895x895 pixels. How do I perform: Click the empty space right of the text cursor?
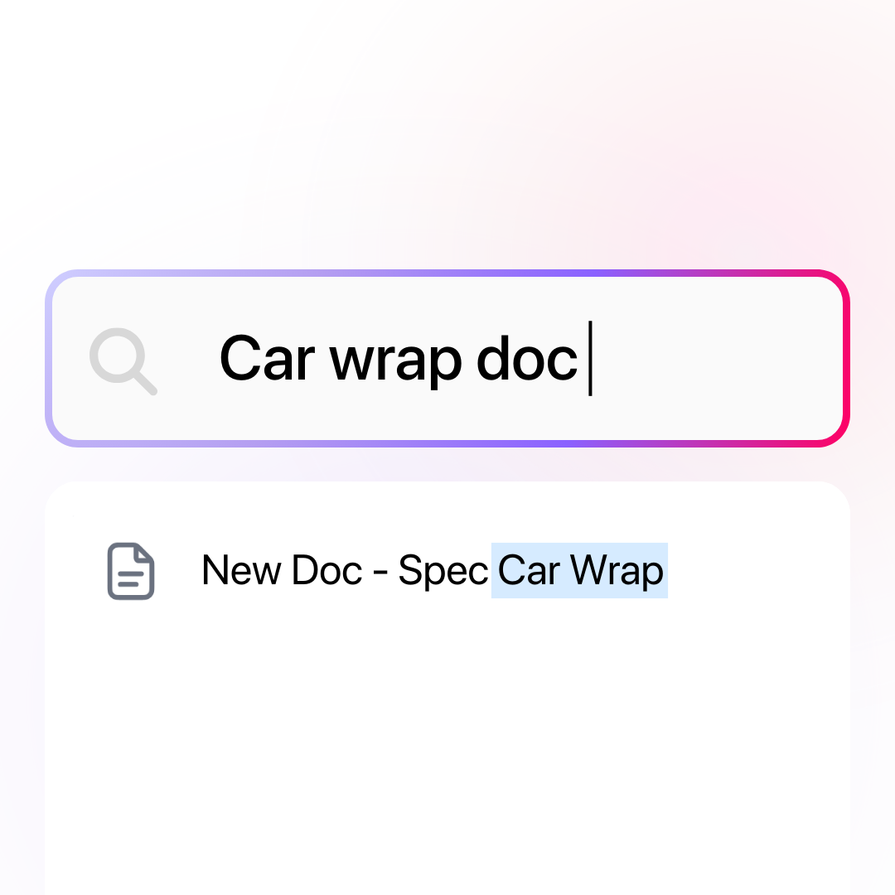pyautogui.click(x=714, y=359)
